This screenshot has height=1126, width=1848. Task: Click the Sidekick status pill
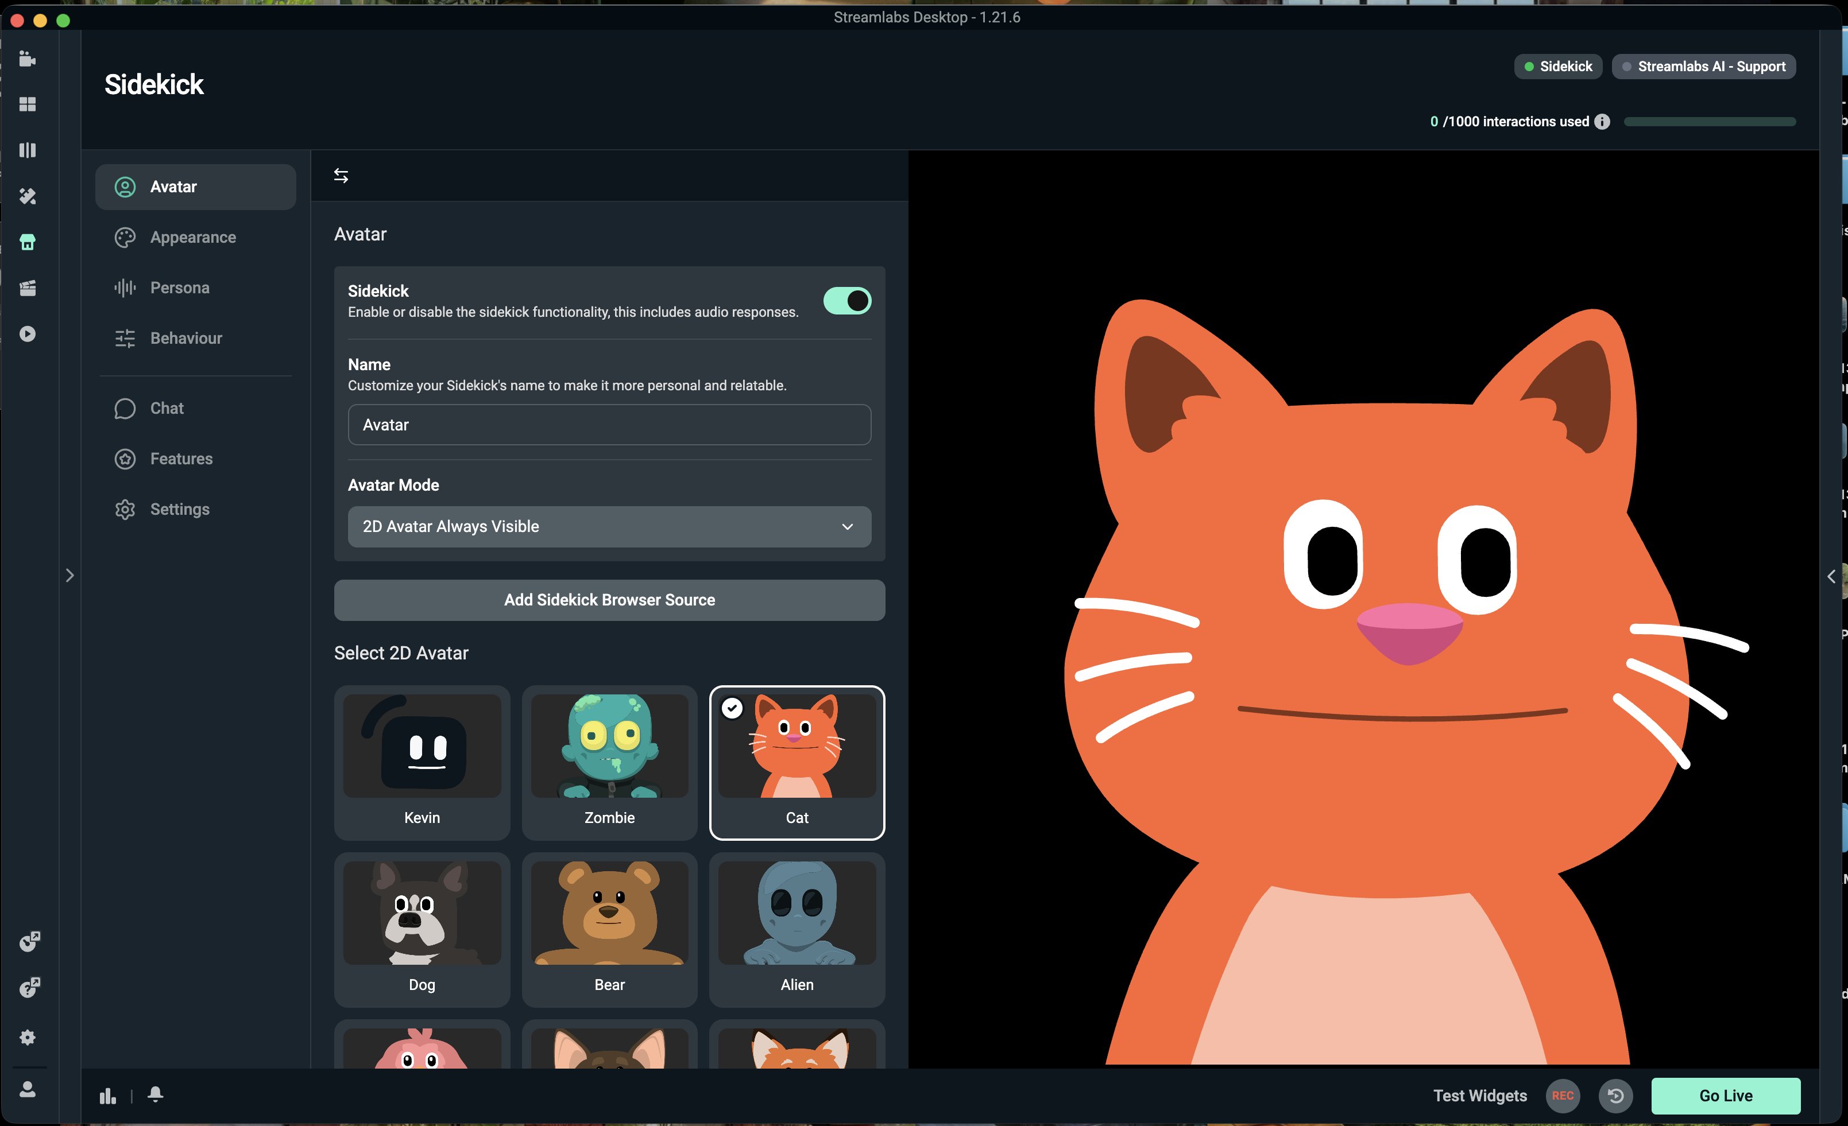tap(1558, 67)
